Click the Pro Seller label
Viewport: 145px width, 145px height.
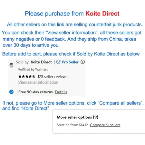tap(70, 62)
